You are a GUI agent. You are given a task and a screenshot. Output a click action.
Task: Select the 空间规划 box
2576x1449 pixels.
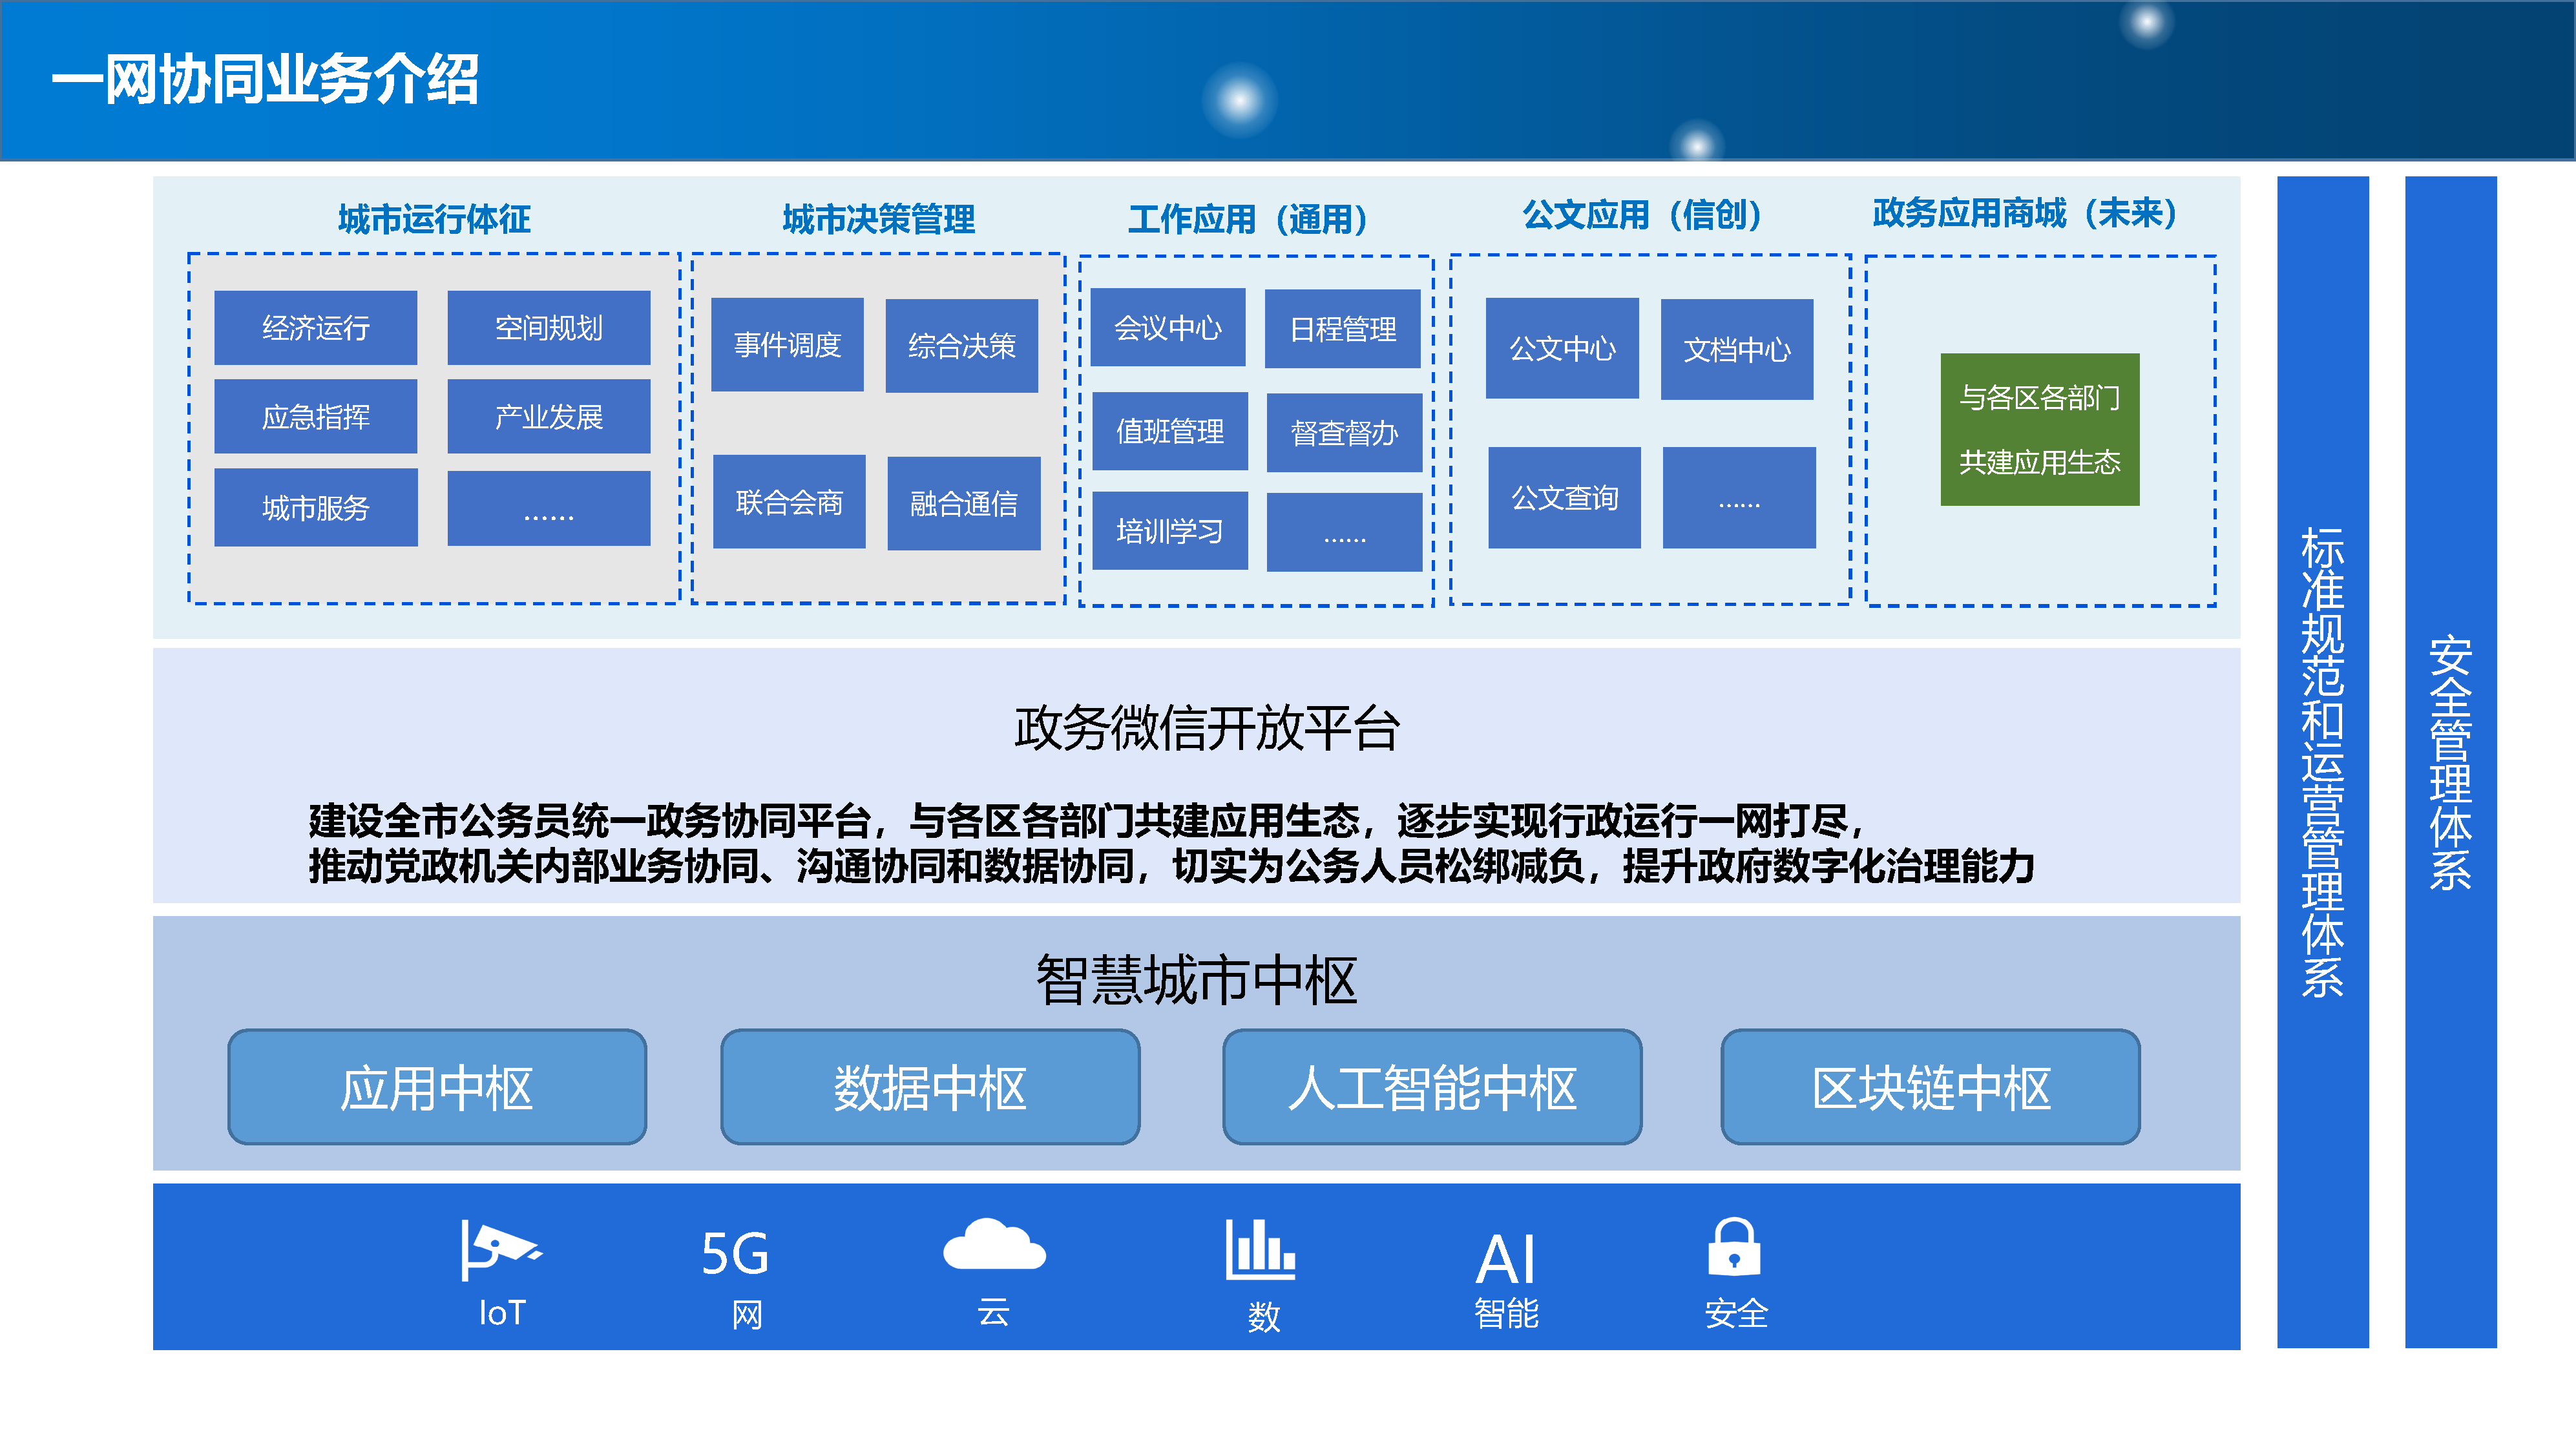548,328
